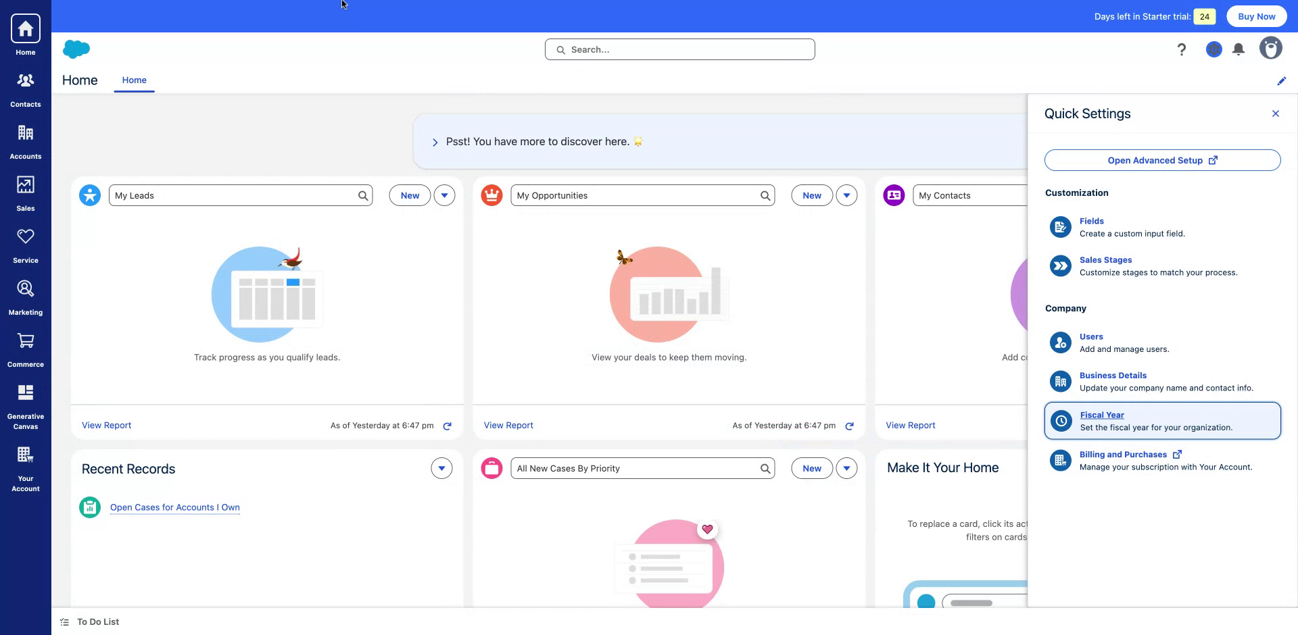Open the Contacts section from sidebar
Image resolution: width=1298 pixels, height=635 pixels.
tap(25, 88)
